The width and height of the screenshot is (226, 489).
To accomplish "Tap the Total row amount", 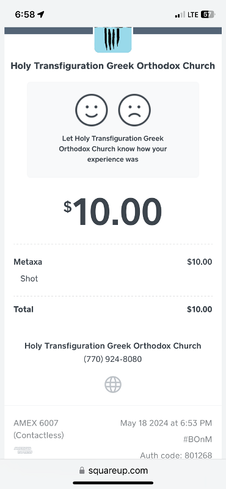I will tap(200, 309).
